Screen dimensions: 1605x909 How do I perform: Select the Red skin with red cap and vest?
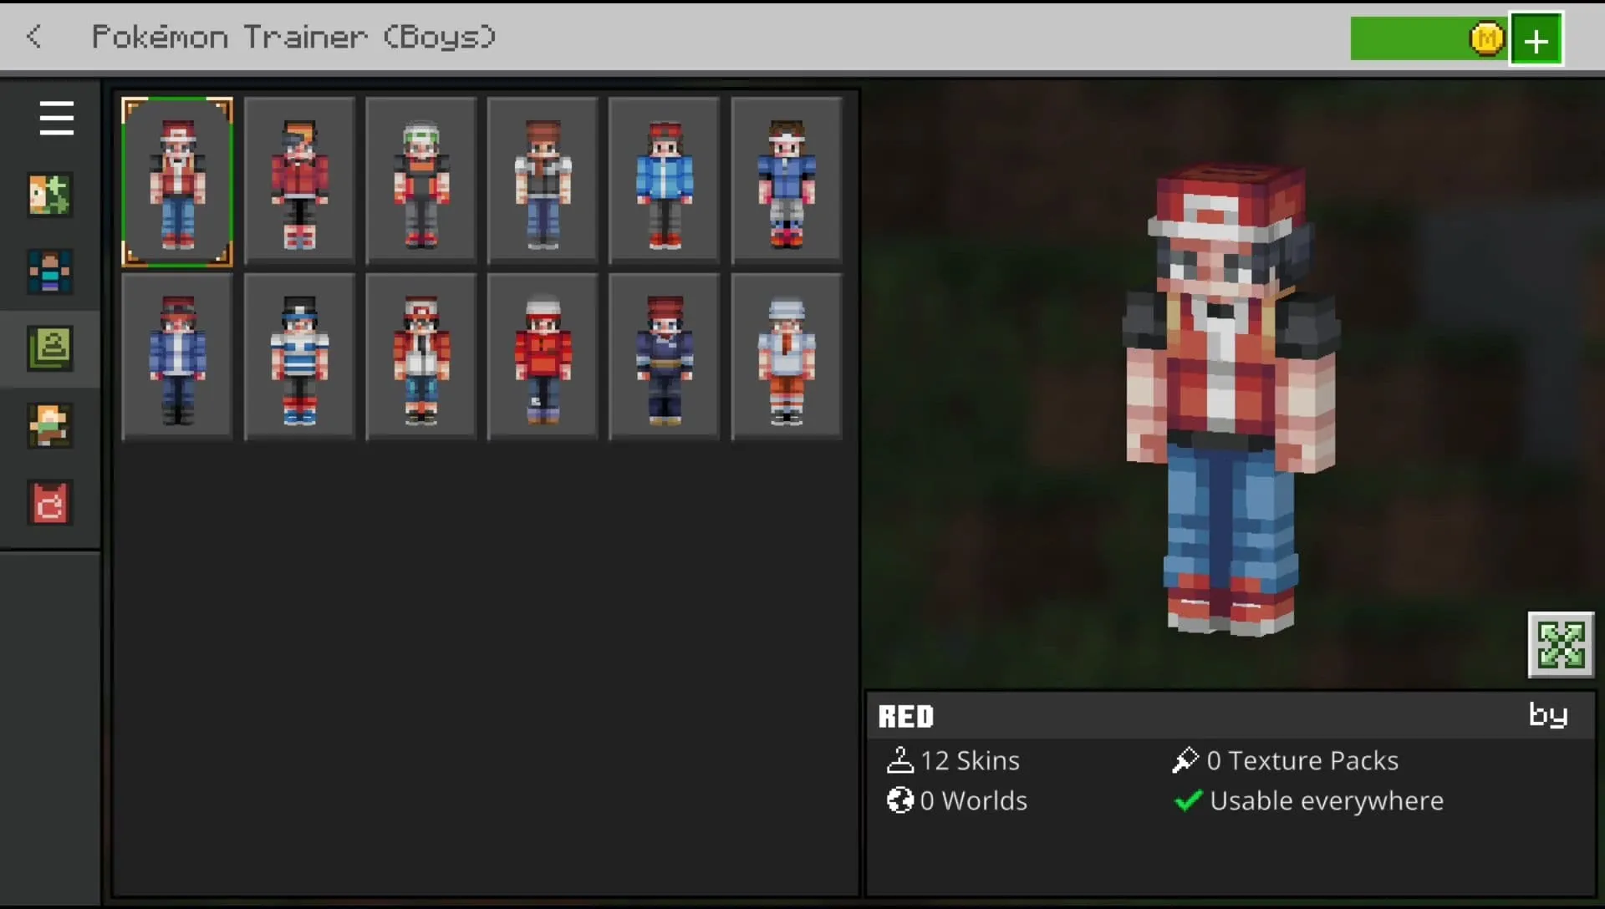coord(177,182)
